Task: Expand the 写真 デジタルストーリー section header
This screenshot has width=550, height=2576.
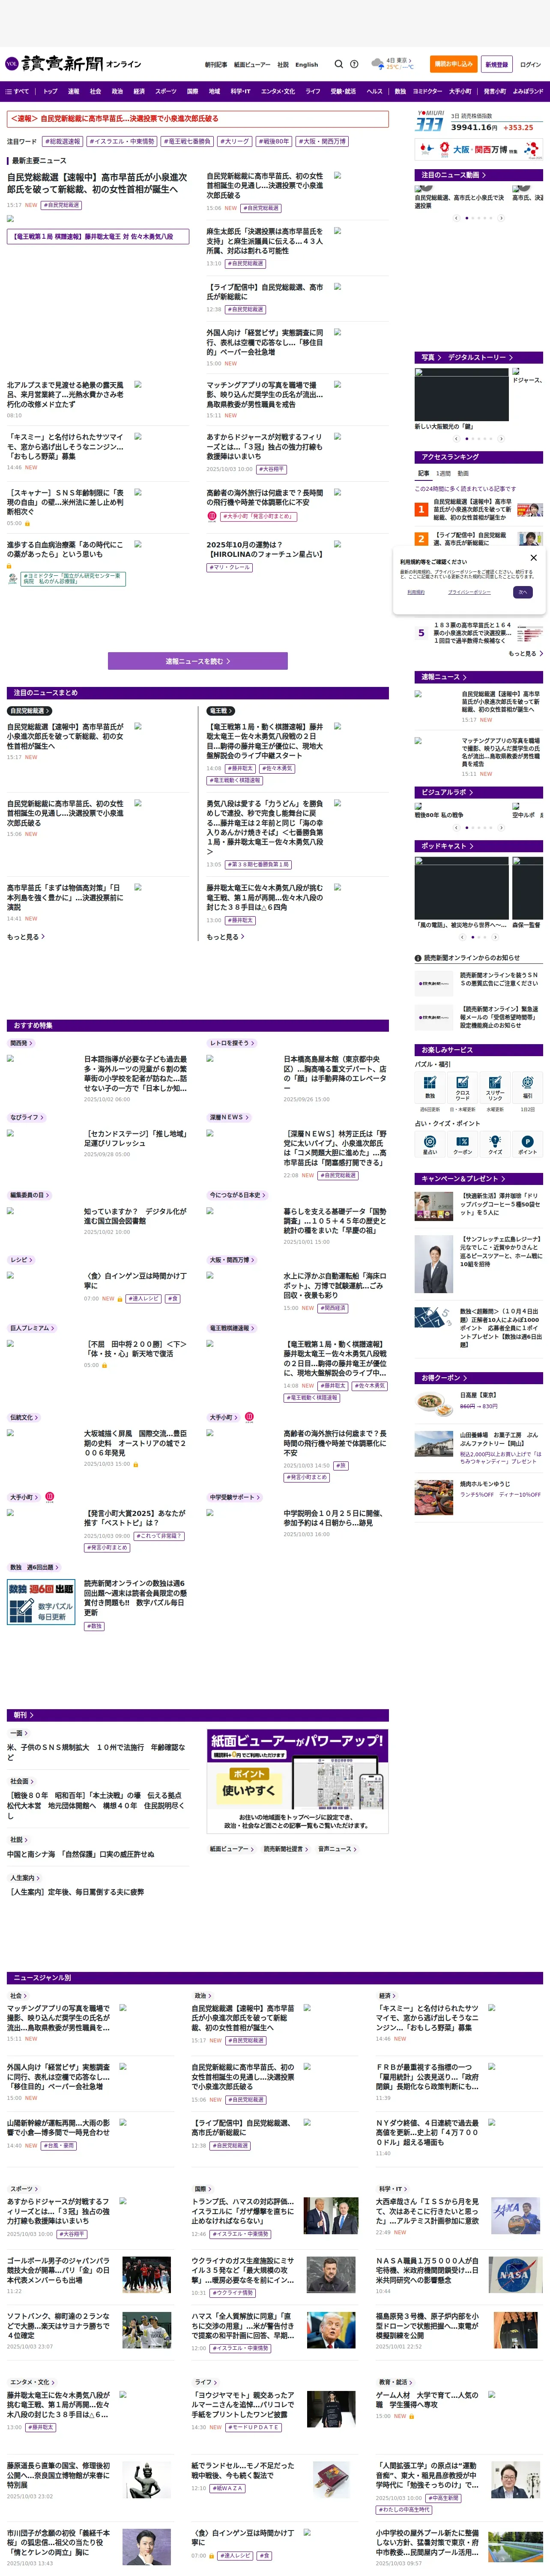Action: [479, 357]
